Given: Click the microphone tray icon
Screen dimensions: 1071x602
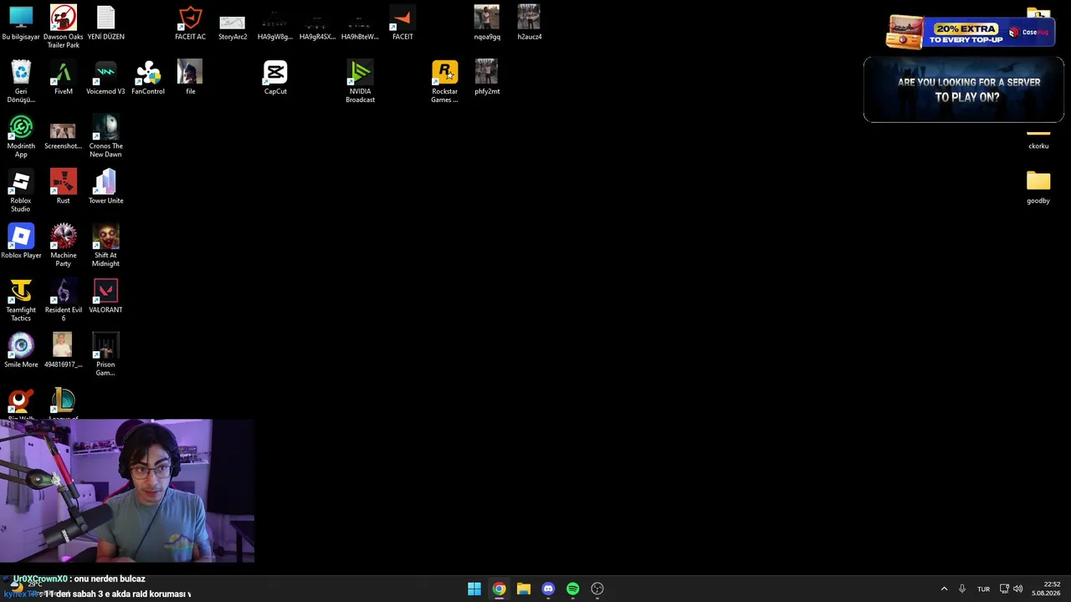Looking at the screenshot, I should [x=962, y=589].
